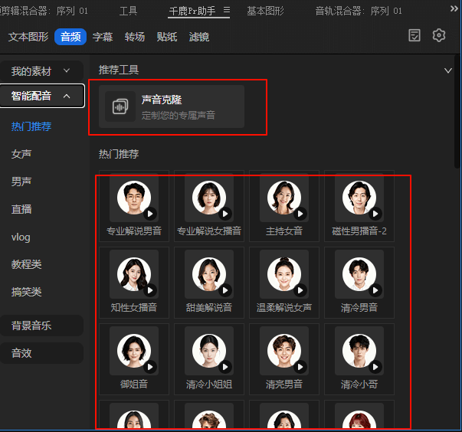Switch to the 转场 tab

[135, 37]
